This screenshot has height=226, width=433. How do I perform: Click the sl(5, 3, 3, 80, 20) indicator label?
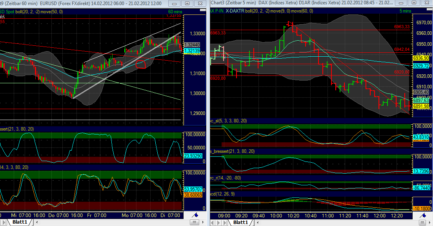229,121
